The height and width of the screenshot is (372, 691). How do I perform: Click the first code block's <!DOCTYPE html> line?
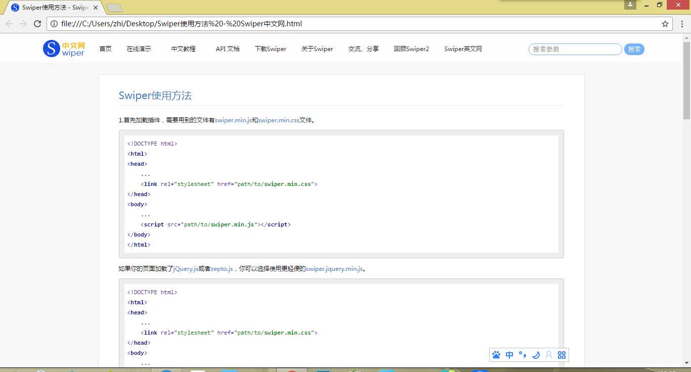[x=152, y=144]
